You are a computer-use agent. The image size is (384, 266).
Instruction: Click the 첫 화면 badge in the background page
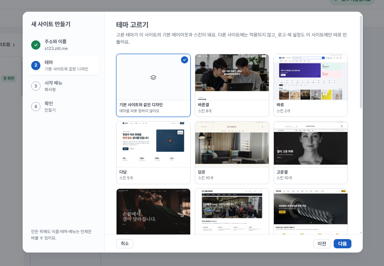(x=9, y=78)
